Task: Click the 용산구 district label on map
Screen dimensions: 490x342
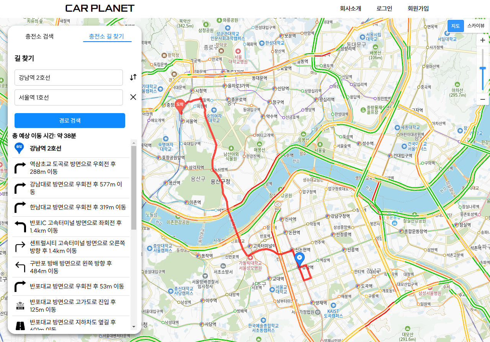Action: coord(198,178)
